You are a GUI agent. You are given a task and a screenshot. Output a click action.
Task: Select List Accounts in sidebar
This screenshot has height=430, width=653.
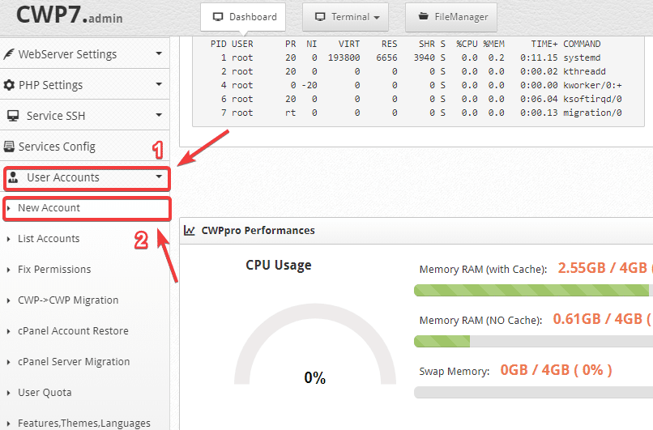click(49, 239)
